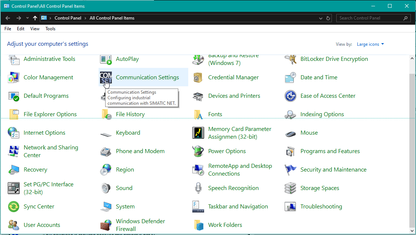Open the Edit menu
This screenshot has width=416, height=235.
20,29
